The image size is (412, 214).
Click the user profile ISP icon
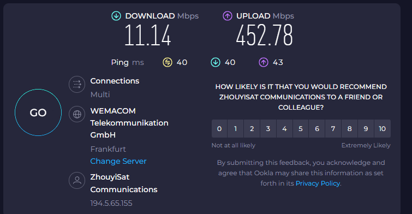(77, 180)
